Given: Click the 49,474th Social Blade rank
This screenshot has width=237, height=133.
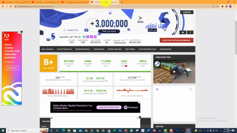Looking at the screenshot, I should (x=69, y=61).
